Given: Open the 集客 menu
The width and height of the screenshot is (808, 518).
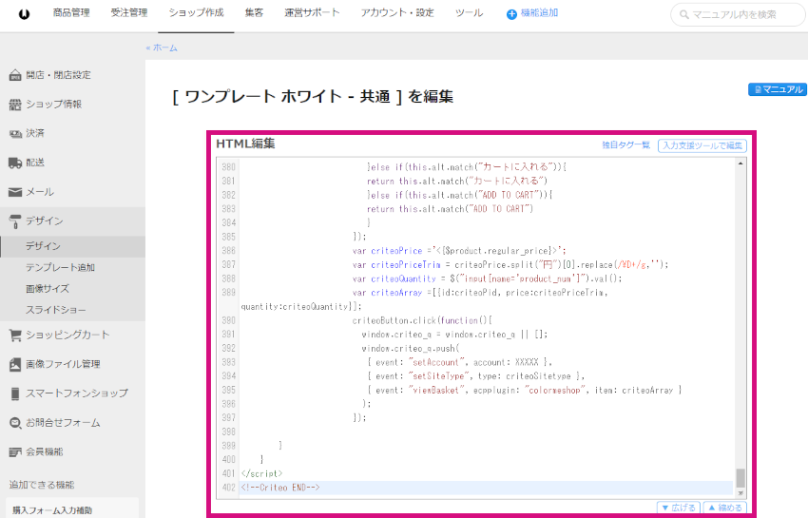Looking at the screenshot, I should pyautogui.click(x=254, y=13).
